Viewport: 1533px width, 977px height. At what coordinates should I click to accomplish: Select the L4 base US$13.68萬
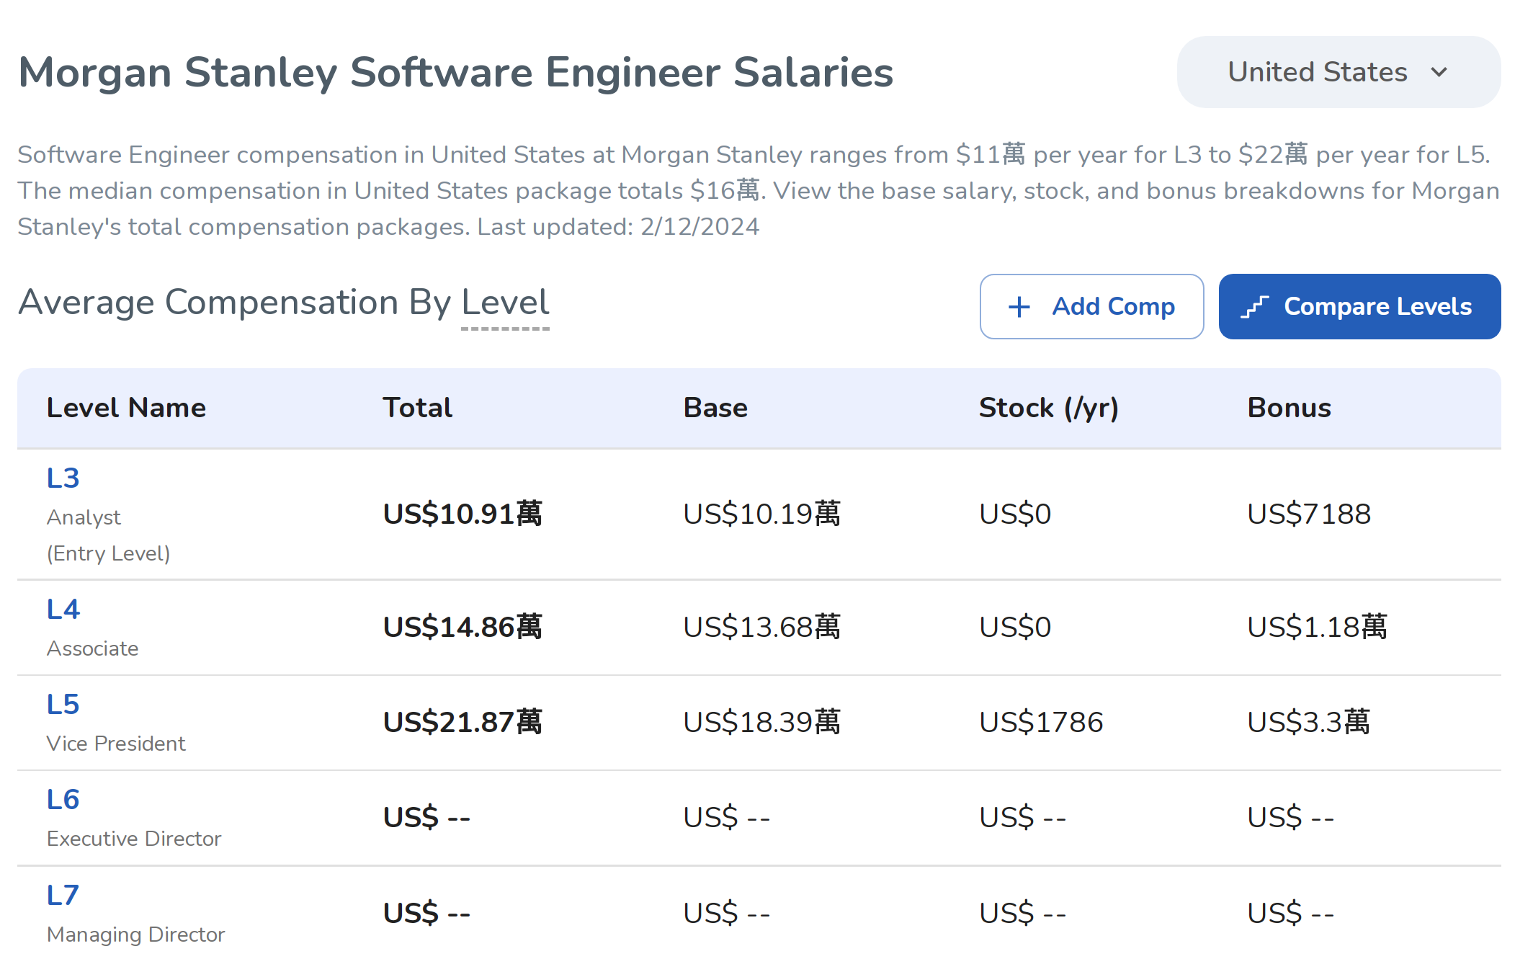tap(762, 627)
